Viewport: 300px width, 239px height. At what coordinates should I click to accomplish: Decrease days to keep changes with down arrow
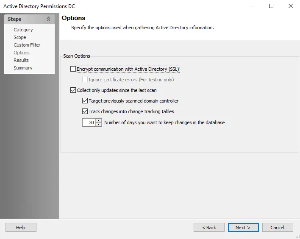99,125
